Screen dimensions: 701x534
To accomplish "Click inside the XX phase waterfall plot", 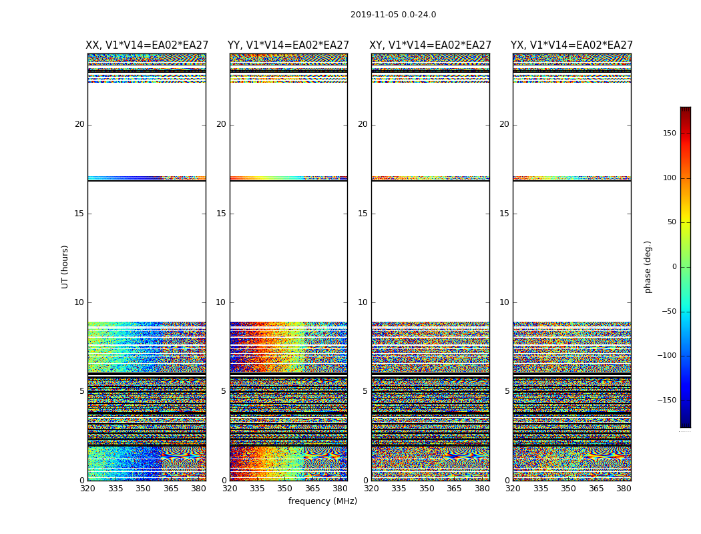I will (x=147, y=267).
